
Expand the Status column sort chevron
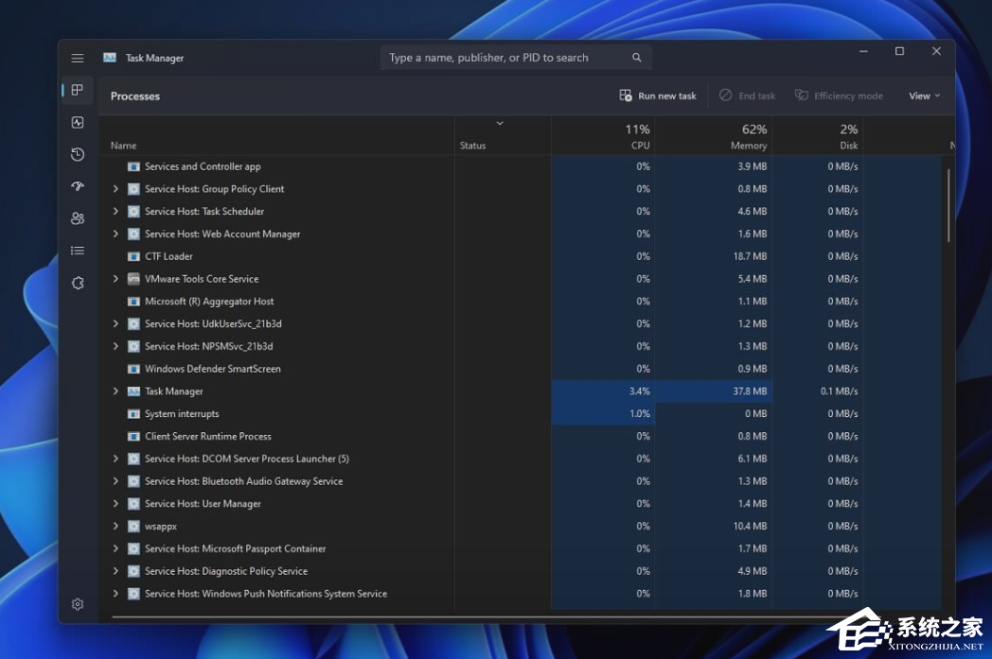(x=500, y=124)
